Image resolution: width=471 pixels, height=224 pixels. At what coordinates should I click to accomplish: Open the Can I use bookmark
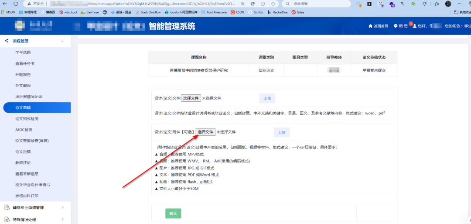coord(90,12)
